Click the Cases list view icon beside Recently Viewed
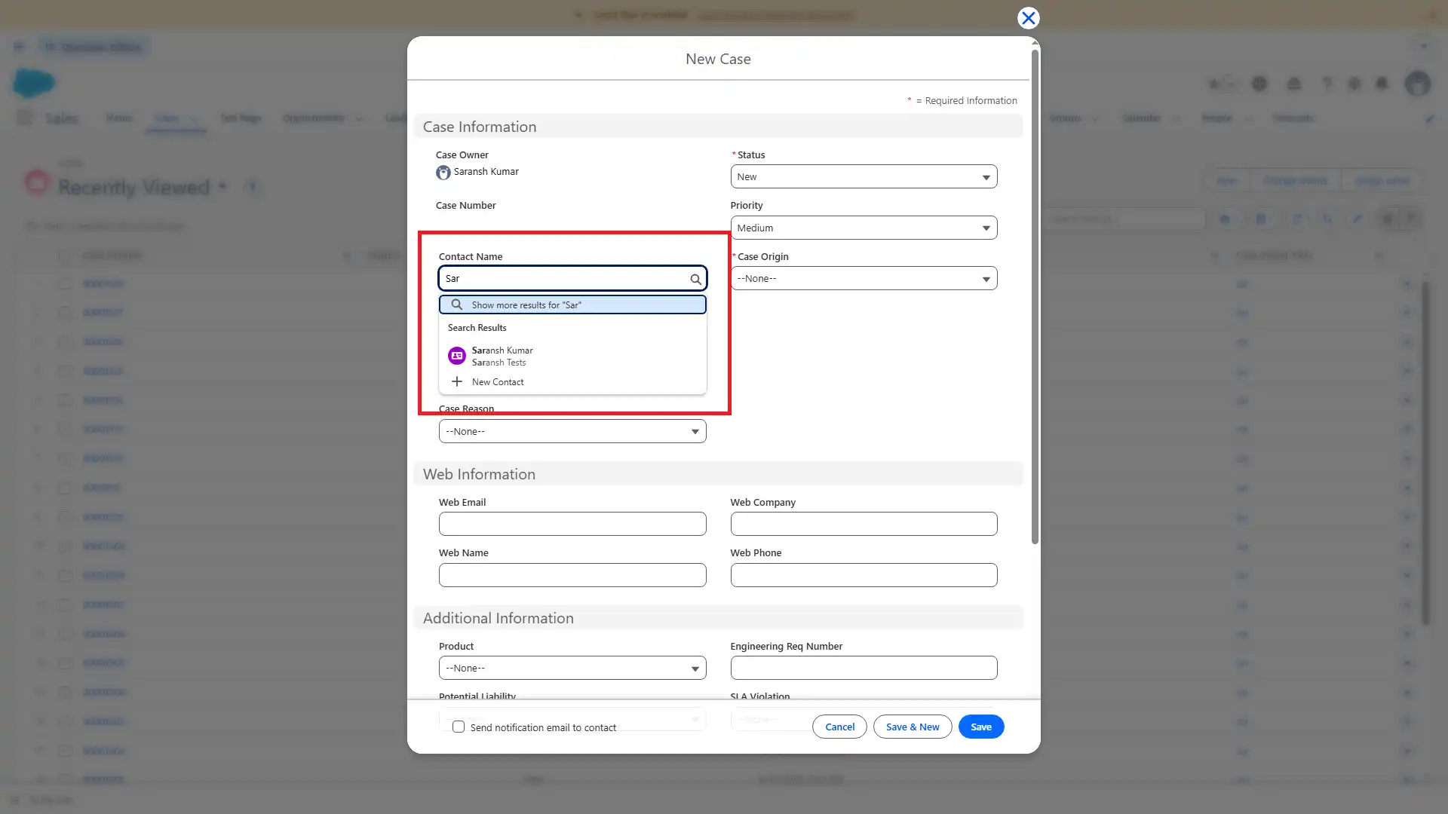The image size is (1448, 814). [37, 182]
